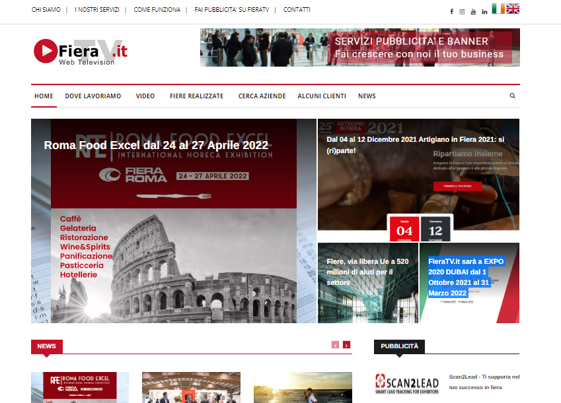Open the Artigiano in Fiera 2021 article
The image size is (561, 403).
point(416,144)
